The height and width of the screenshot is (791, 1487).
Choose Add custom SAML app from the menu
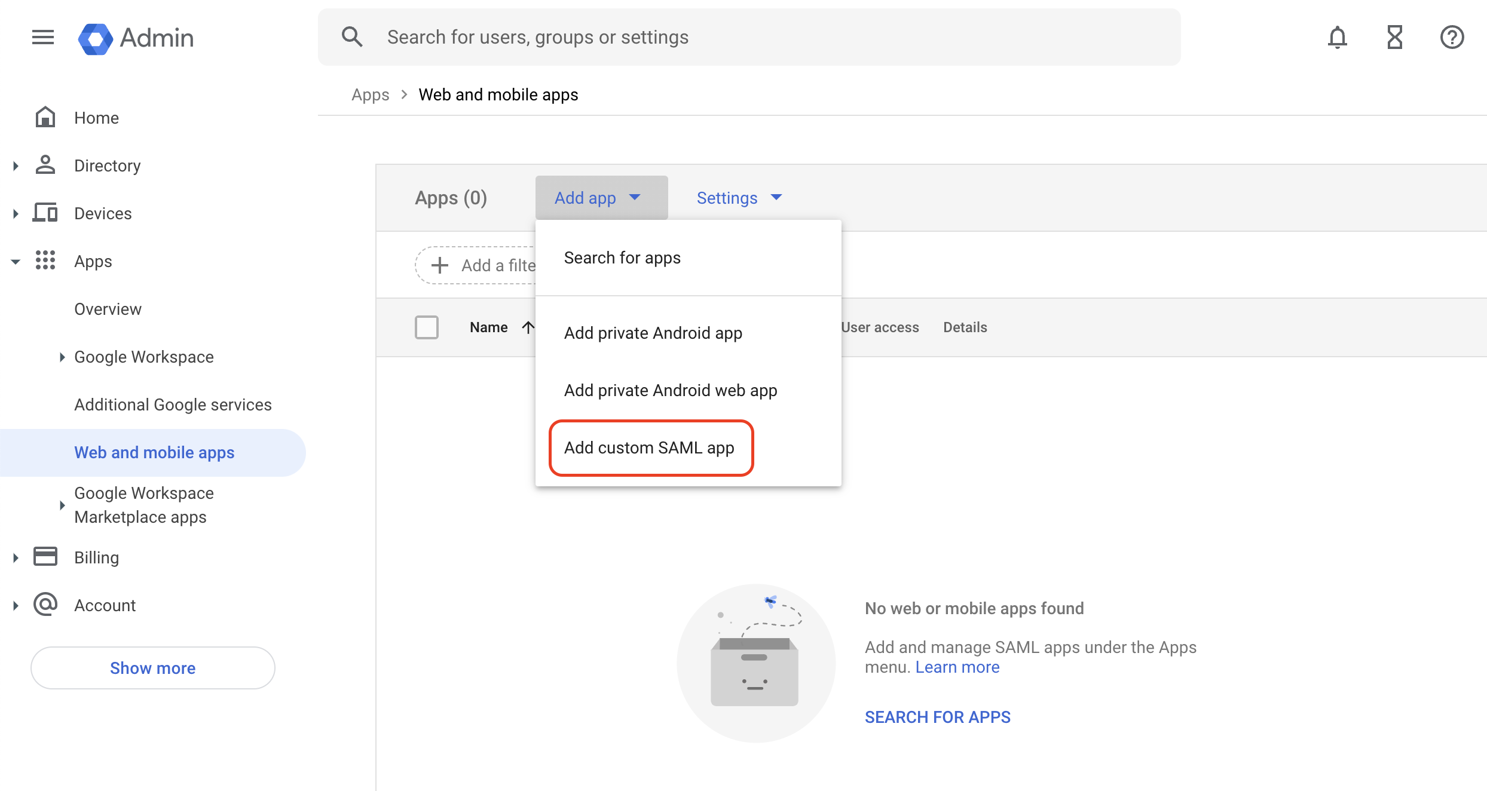(650, 447)
